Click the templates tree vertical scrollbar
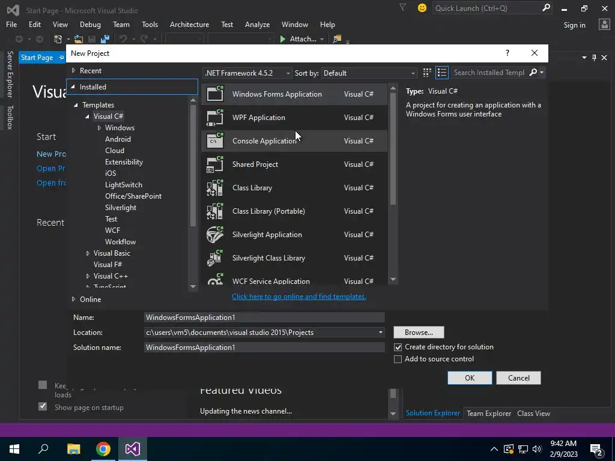 coord(193,164)
